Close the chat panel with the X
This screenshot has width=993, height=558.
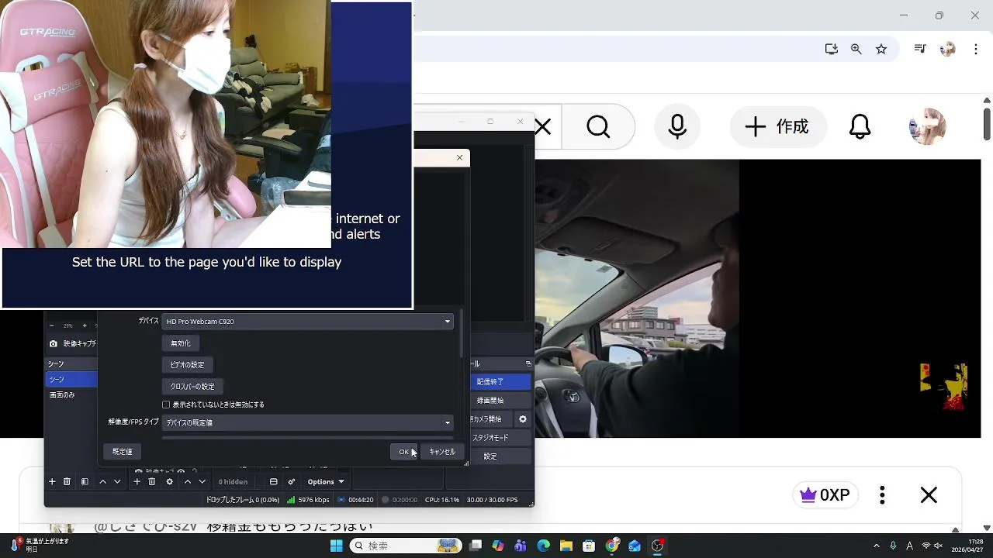click(929, 495)
